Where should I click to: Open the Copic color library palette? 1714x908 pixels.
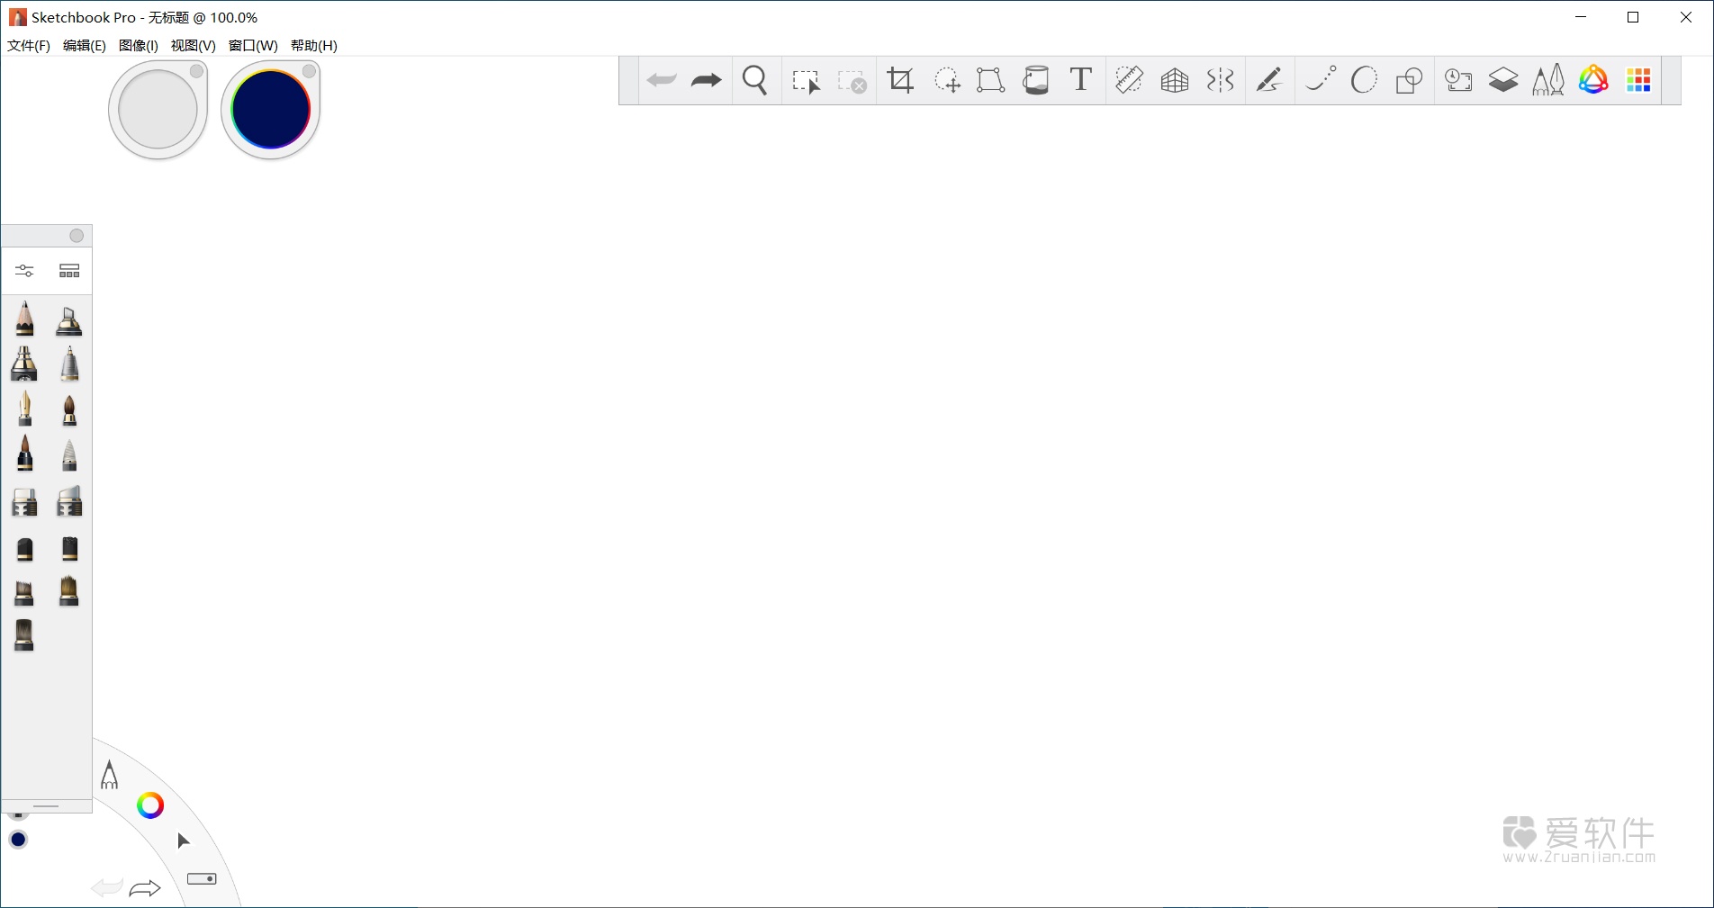[1637, 80]
